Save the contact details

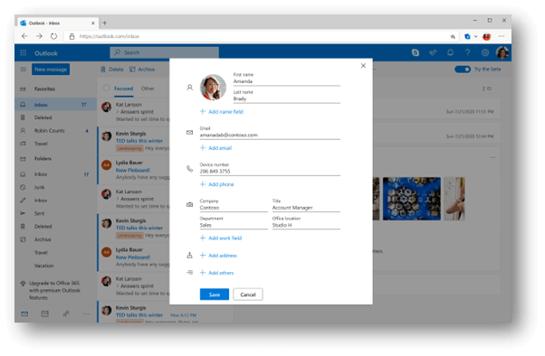(214, 295)
